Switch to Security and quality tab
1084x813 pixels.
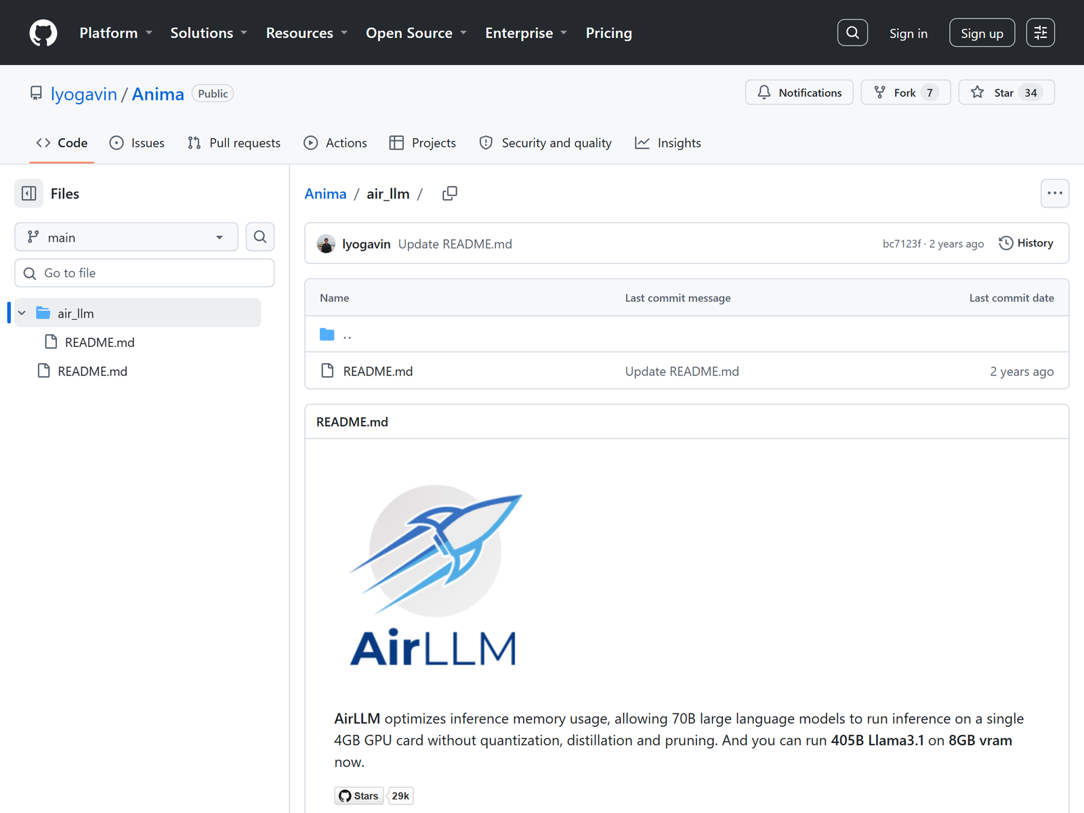point(545,143)
